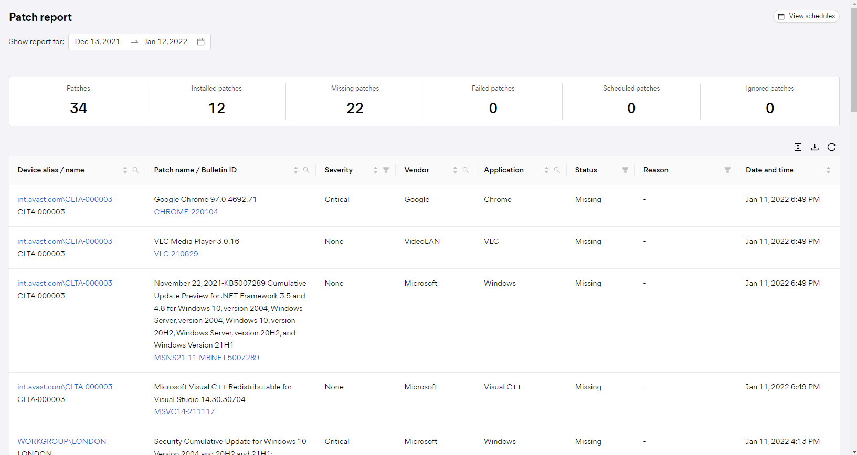Open device link in Visual C++ row
Screen dimensions: 857x455
(65, 387)
